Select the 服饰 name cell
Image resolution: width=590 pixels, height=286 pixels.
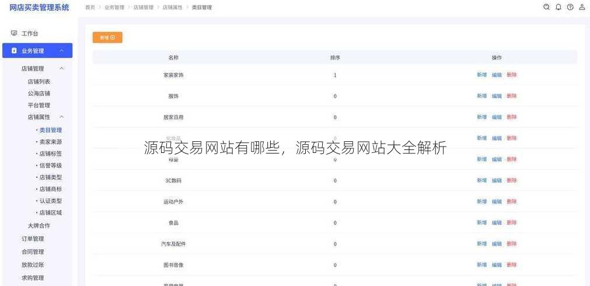coord(173,96)
